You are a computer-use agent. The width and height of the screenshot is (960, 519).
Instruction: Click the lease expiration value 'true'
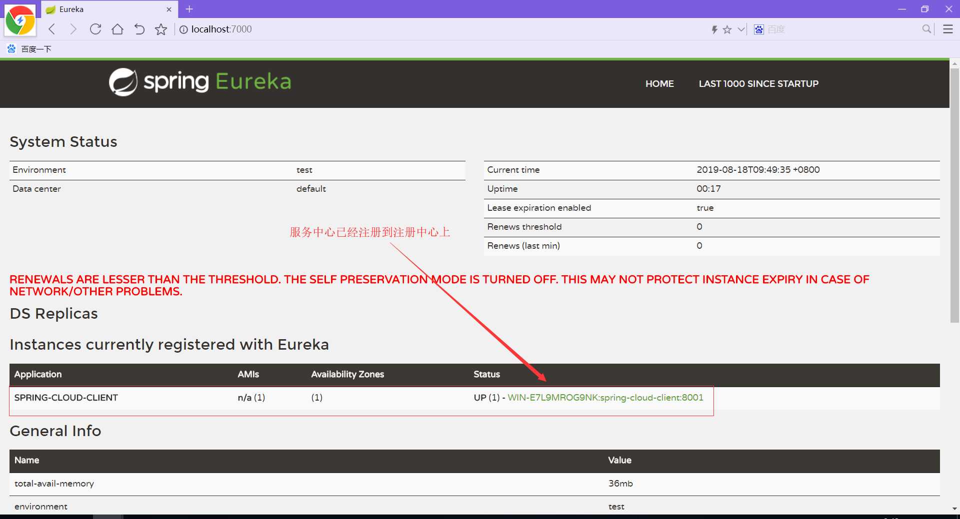tap(705, 208)
